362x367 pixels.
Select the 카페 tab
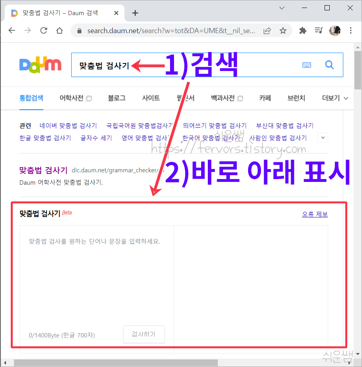coord(265,98)
